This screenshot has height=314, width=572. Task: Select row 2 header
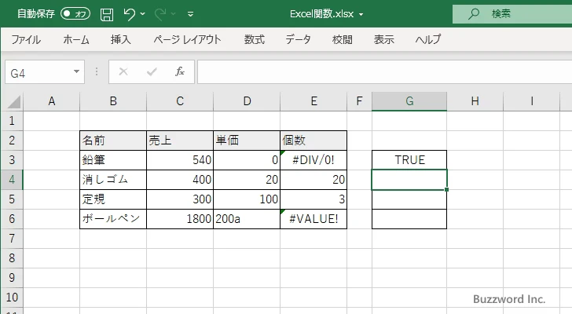12,141
